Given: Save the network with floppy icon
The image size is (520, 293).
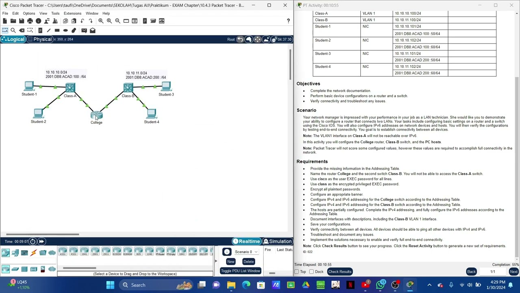Looking at the screenshot, I should tap(22, 21).
